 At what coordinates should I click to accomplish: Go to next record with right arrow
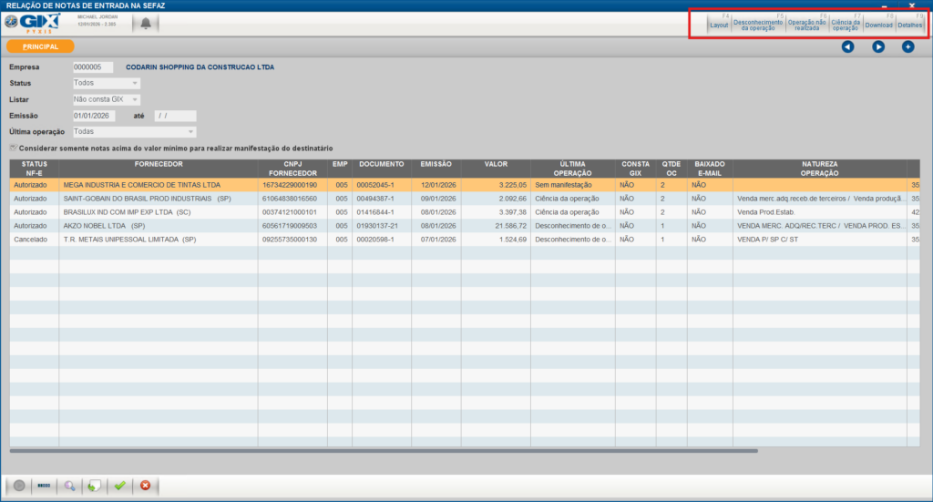point(878,46)
